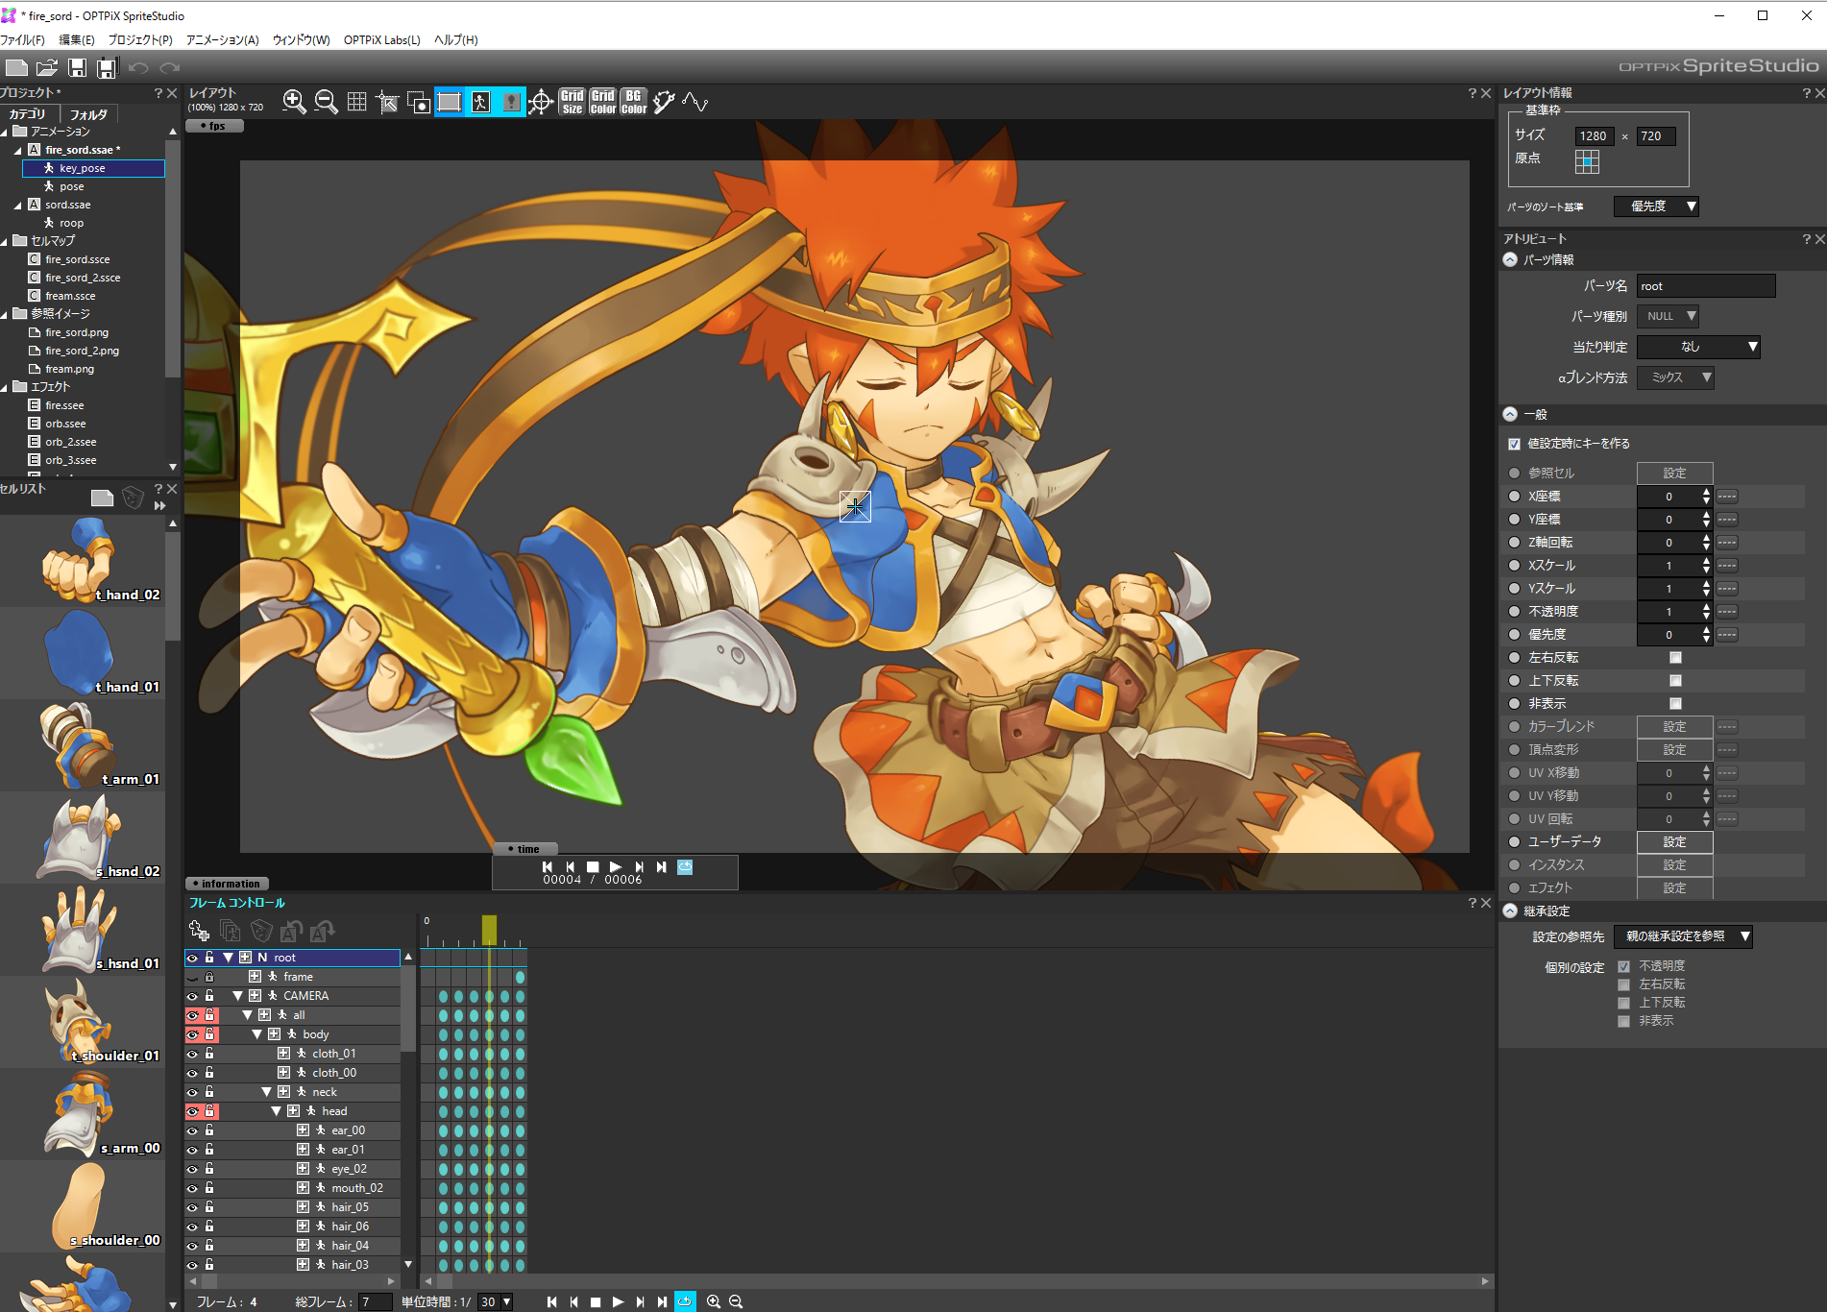Toggle lock icon of the frame part
The image size is (1827, 1312).
pos(208,977)
